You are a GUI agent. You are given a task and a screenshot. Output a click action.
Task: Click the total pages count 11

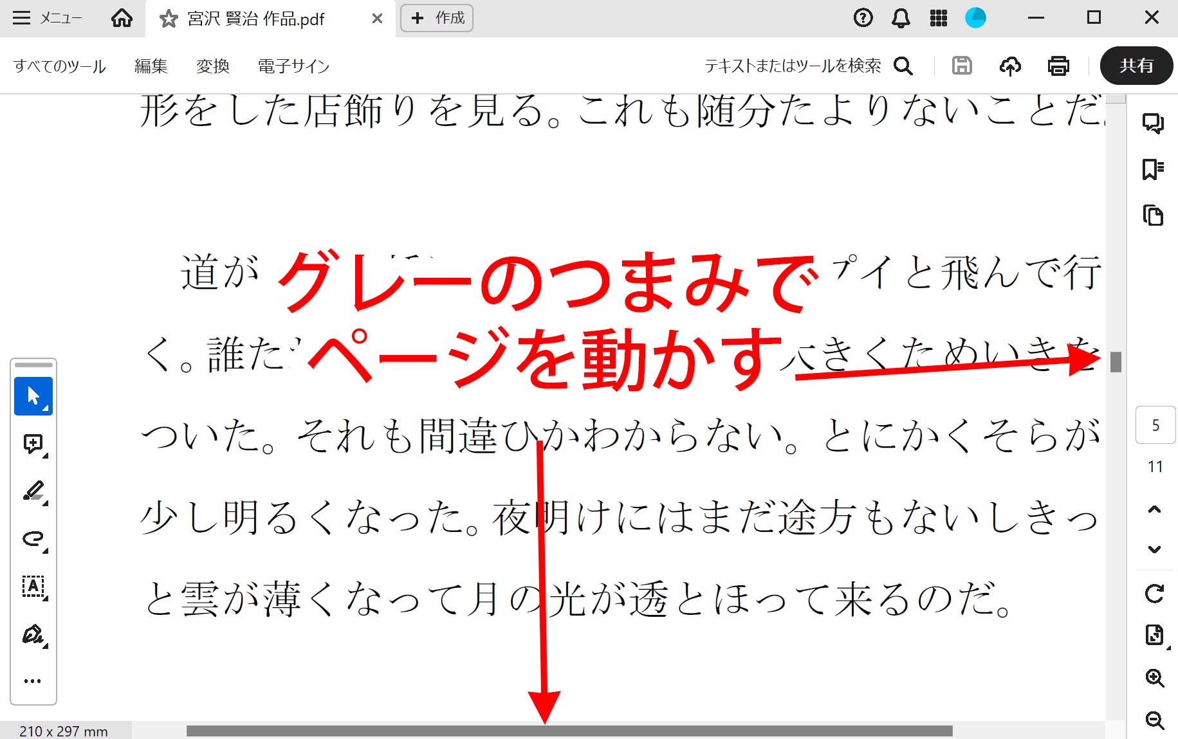click(x=1155, y=467)
